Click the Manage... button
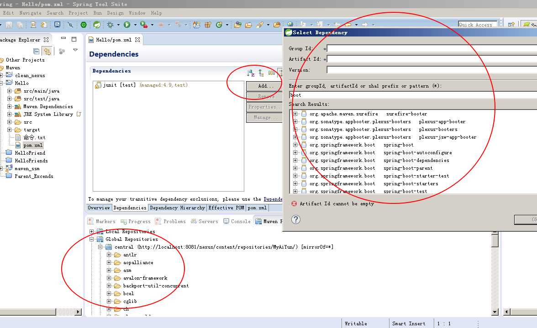Image resolution: width=537 pixels, height=328 pixels. (264, 118)
